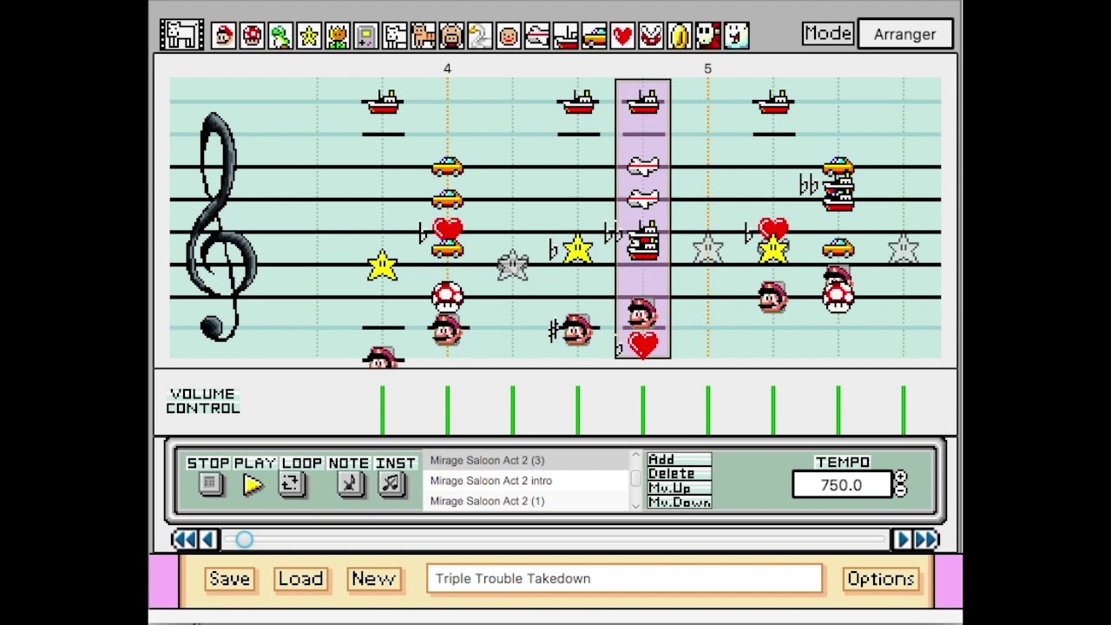
Task: Click the New button
Action: [373, 579]
